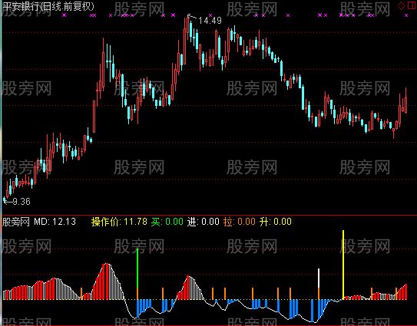
Task: Click the white signal bar above the orange stub
Action: [x=319, y=278]
